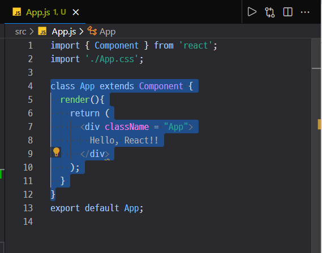Click the App.js breadcrumb segment
This screenshot has height=253, width=322.
(x=63, y=32)
